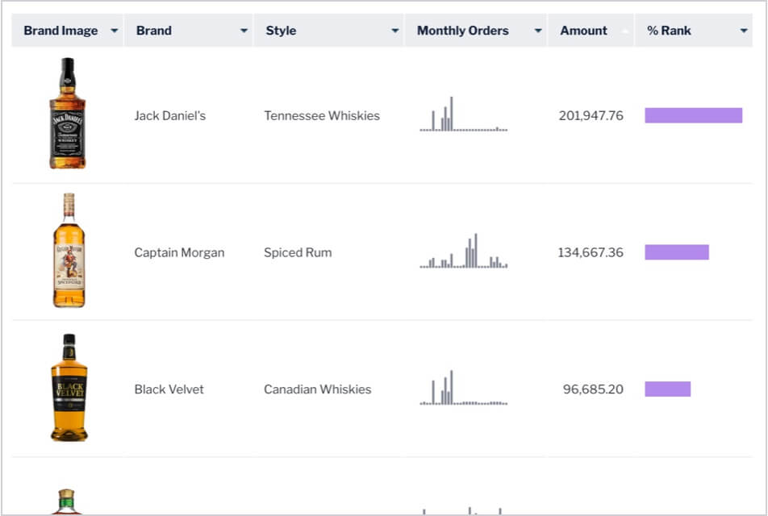This screenshot has height=516, width=768.
Task: Click the Black Velvet bottle image
Action: (69, 388)
